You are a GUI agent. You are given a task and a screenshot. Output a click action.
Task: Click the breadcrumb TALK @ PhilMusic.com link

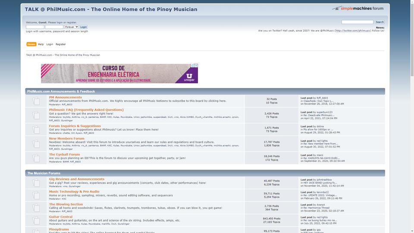pyautogui.click(x=63, y=55)
